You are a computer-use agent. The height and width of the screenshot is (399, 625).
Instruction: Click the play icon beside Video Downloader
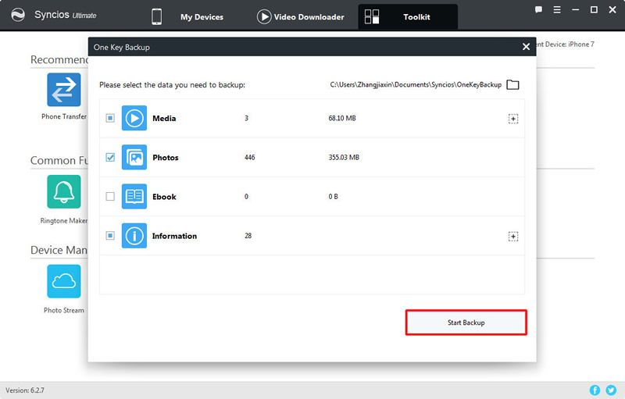[x=264, y=16]
